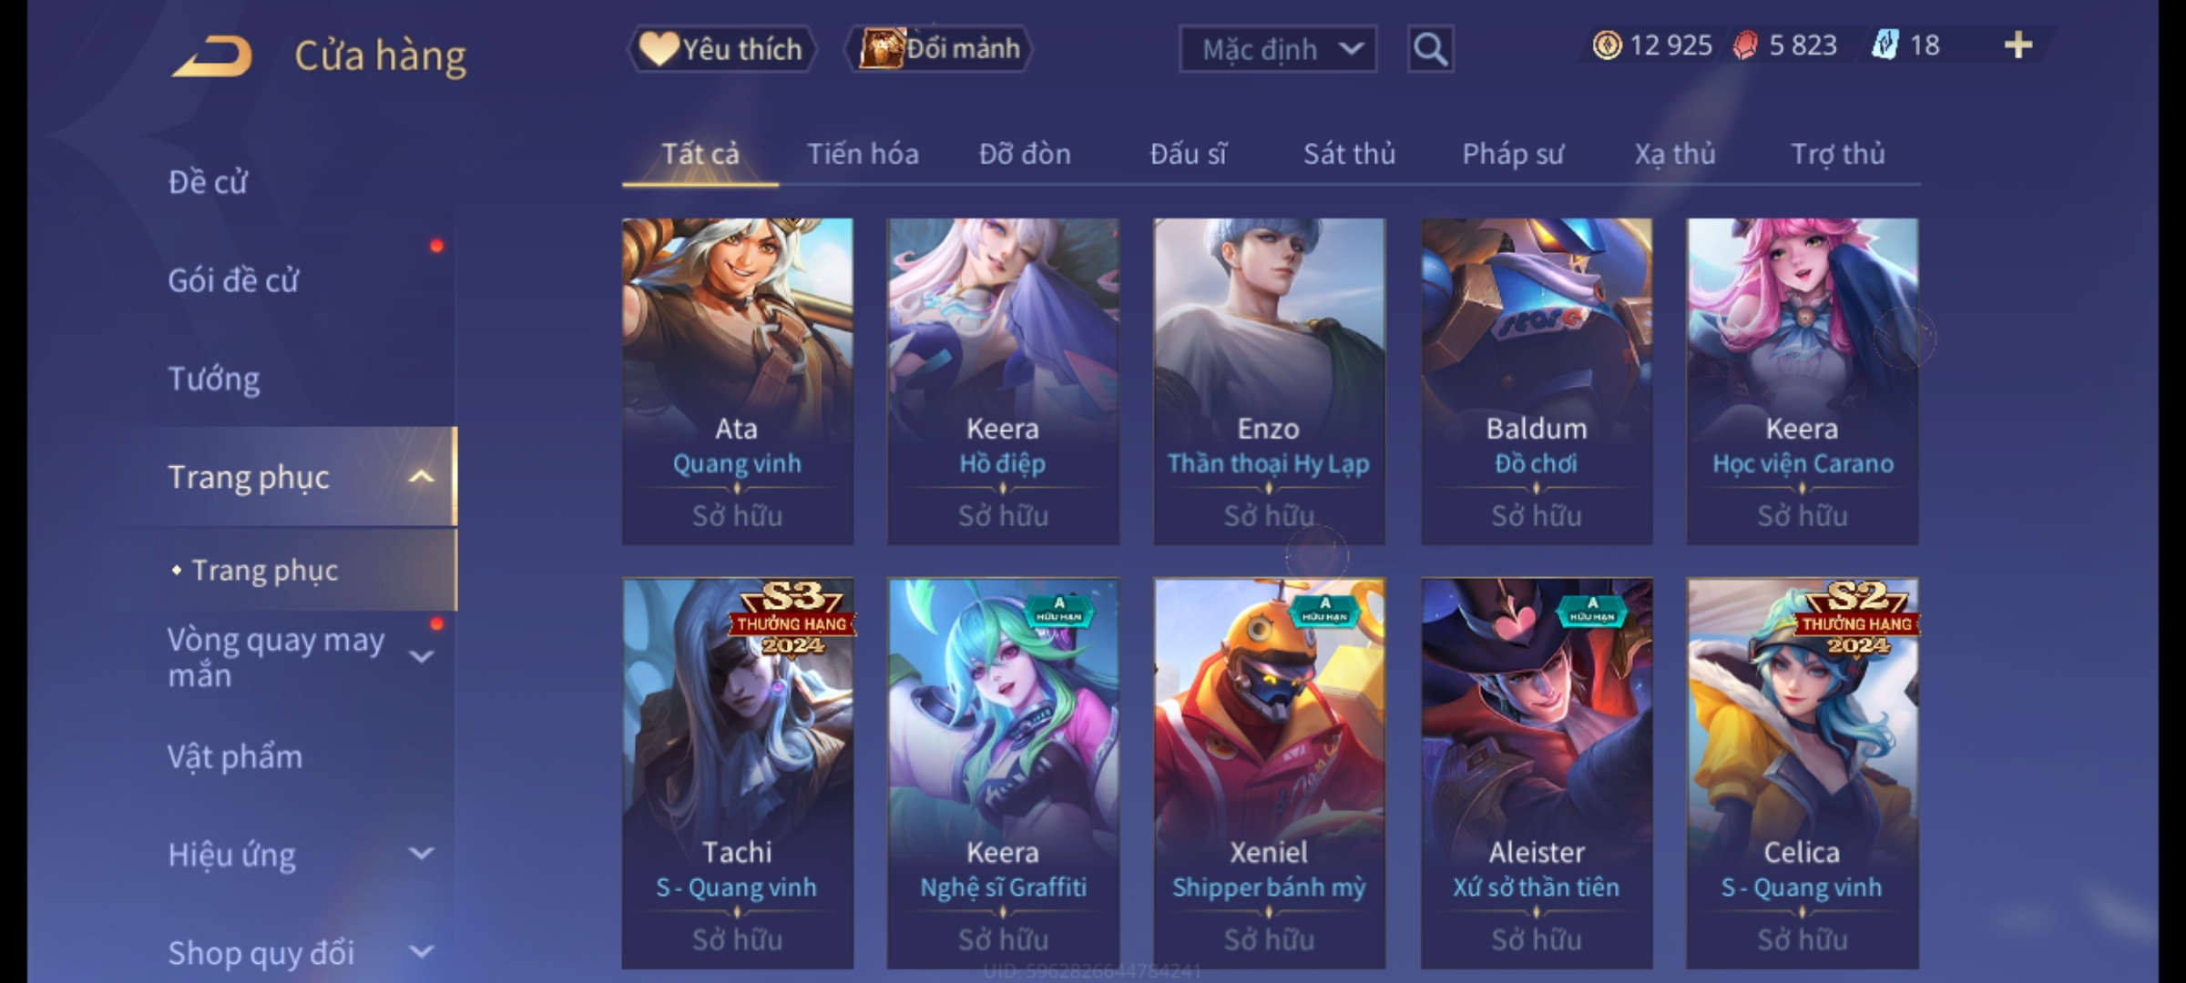The width and height of the screenshot is (2186, 983).
Task: Open the Mặc định sort dropdown
Action: click(x=1277, y=49)
